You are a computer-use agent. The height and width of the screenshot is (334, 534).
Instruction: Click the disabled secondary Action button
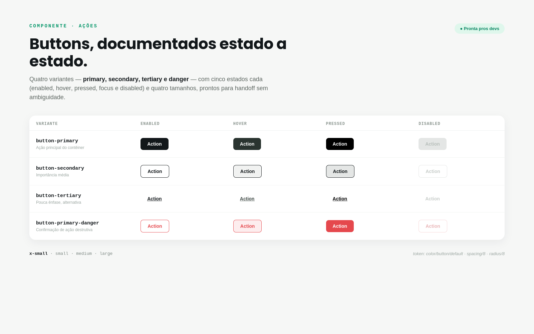[x=433, y=171]
